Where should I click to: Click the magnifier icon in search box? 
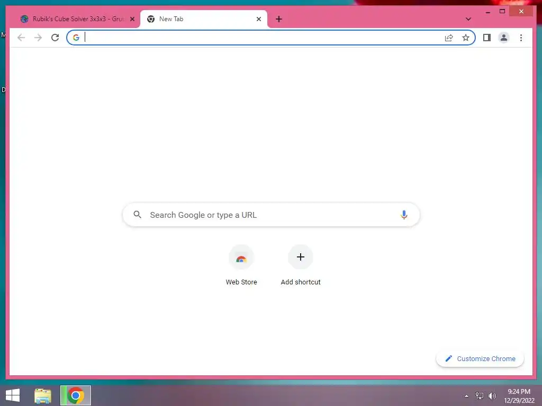(x=137, y=215)
